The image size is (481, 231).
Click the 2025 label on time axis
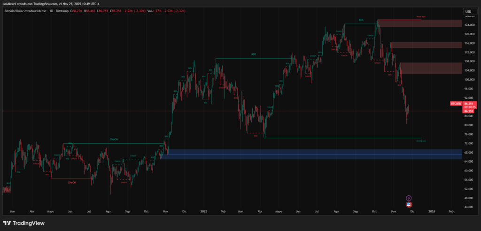[203, 211]
